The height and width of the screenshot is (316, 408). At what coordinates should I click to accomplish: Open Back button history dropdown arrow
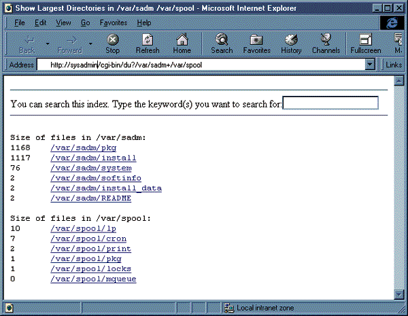click(48, 43)
